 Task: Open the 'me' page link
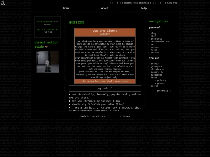(x=152, y=44)
